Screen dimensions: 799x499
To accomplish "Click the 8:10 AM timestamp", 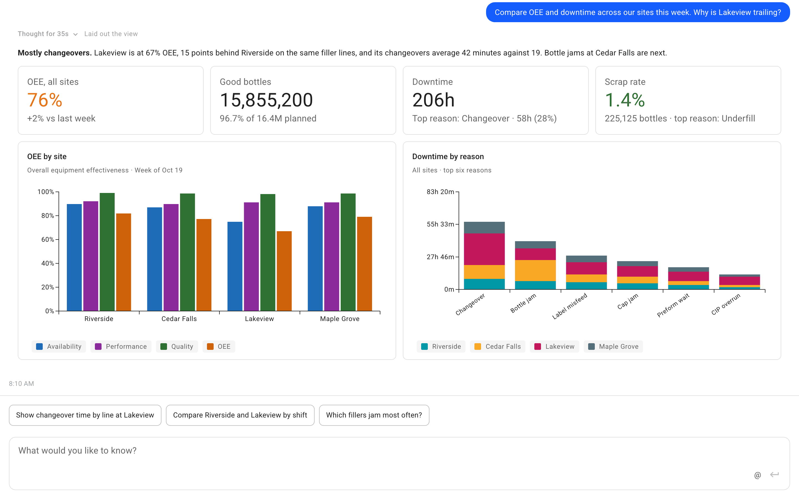I will [x=21, y=383].
